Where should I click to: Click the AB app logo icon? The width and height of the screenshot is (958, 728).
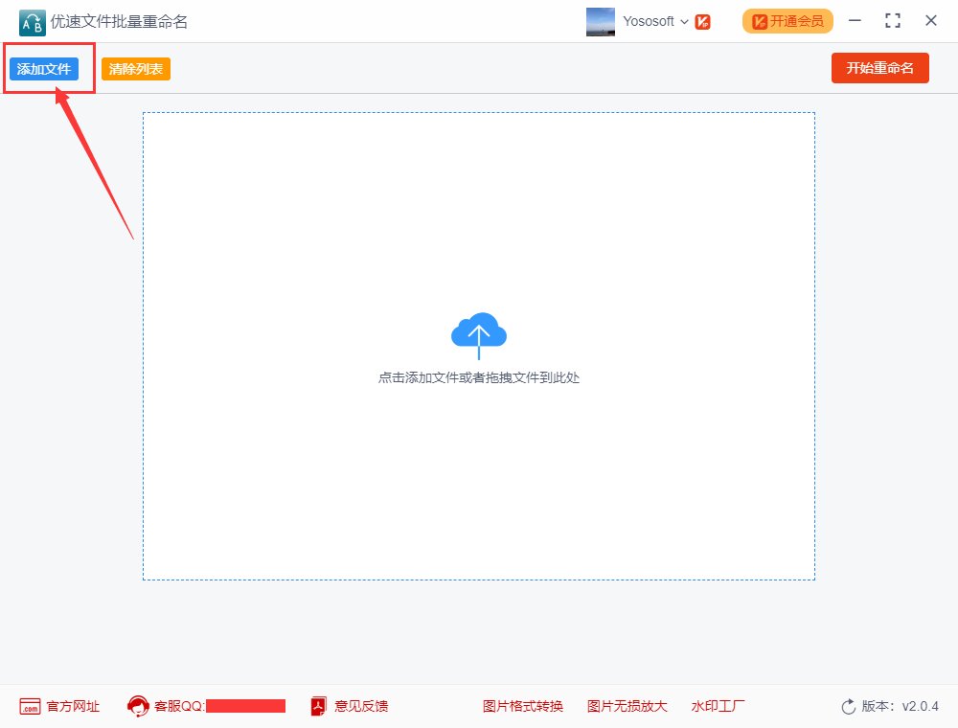[31, 20]
